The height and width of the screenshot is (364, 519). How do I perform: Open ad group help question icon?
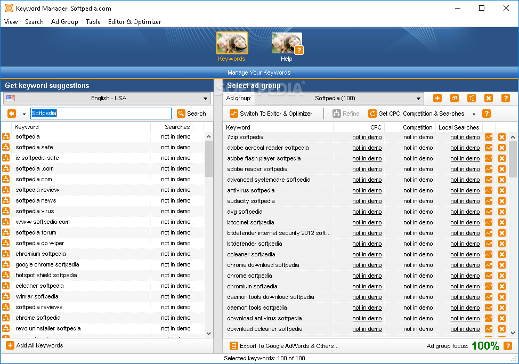[x=506, y=98]
